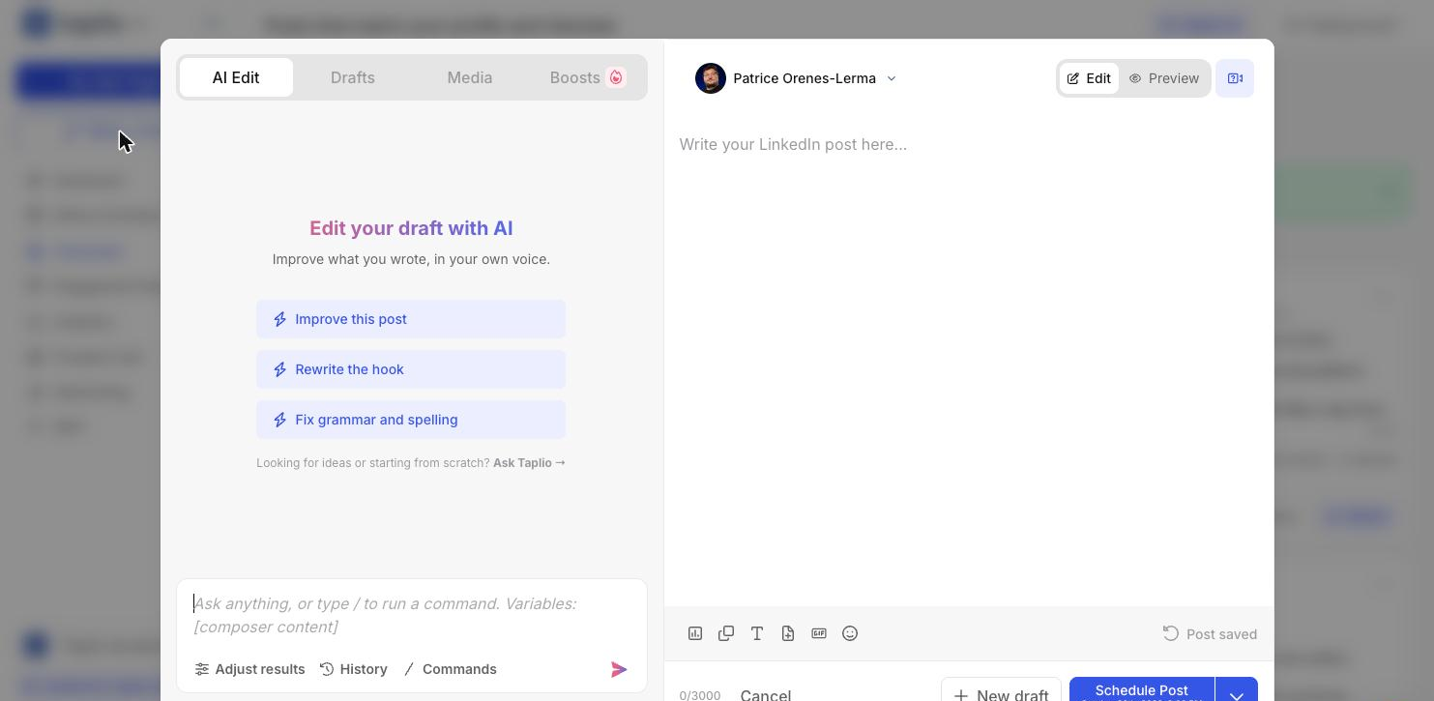Follow the Ask Taplio link

coord(529,463)
